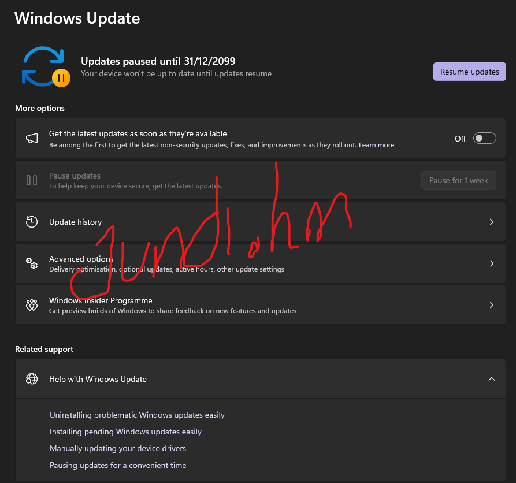Click the Help with Windows Update label

[98, 380]
